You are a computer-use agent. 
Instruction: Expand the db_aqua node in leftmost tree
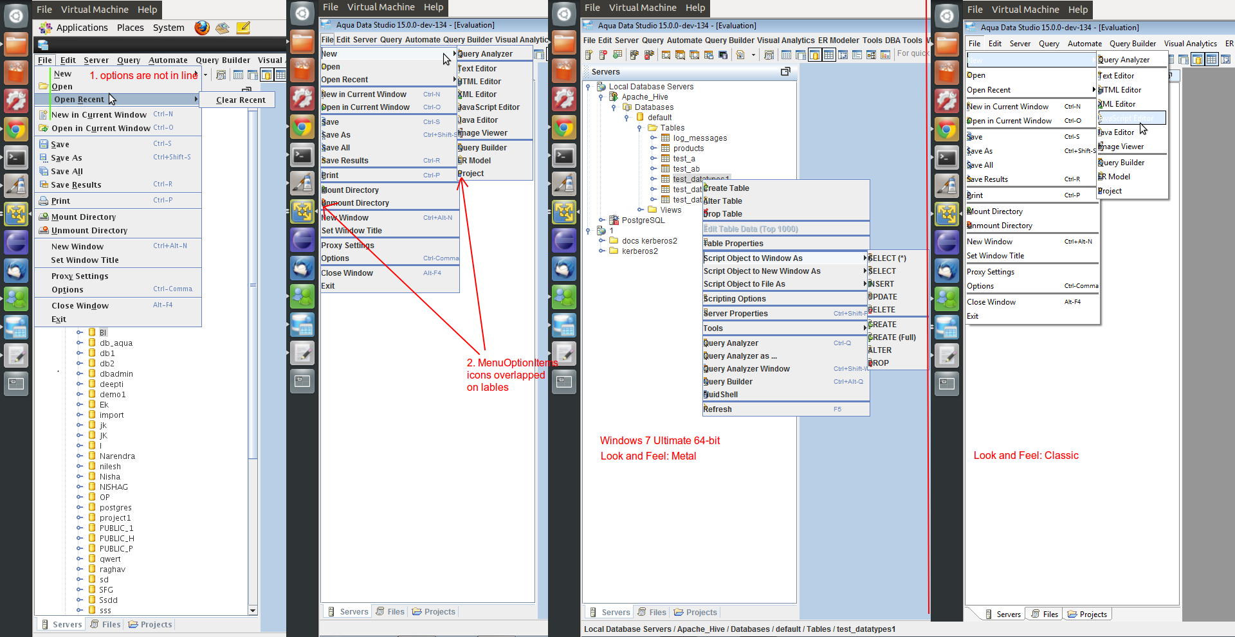pos(80,343)
